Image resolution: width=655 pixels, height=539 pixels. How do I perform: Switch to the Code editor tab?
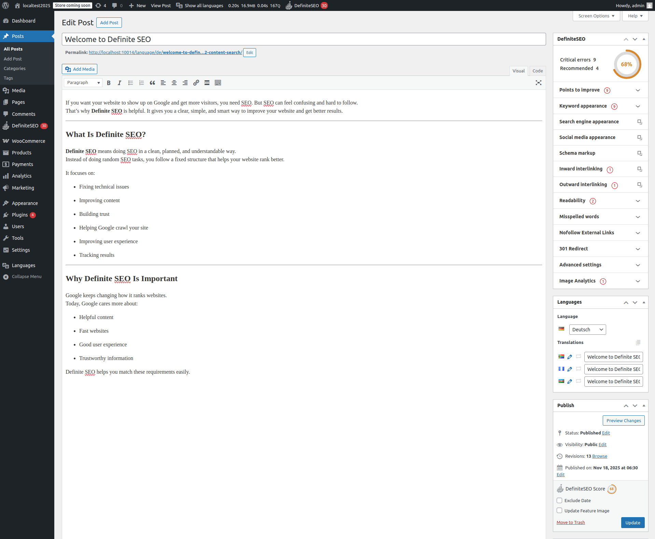click(x=537, y=71)
